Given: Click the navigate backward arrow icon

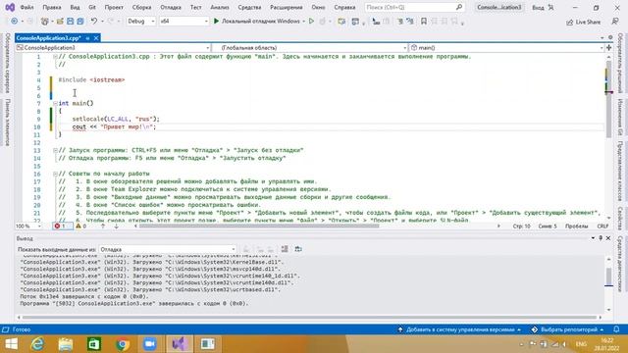Looking at the screenshot, I should [15, 22].
